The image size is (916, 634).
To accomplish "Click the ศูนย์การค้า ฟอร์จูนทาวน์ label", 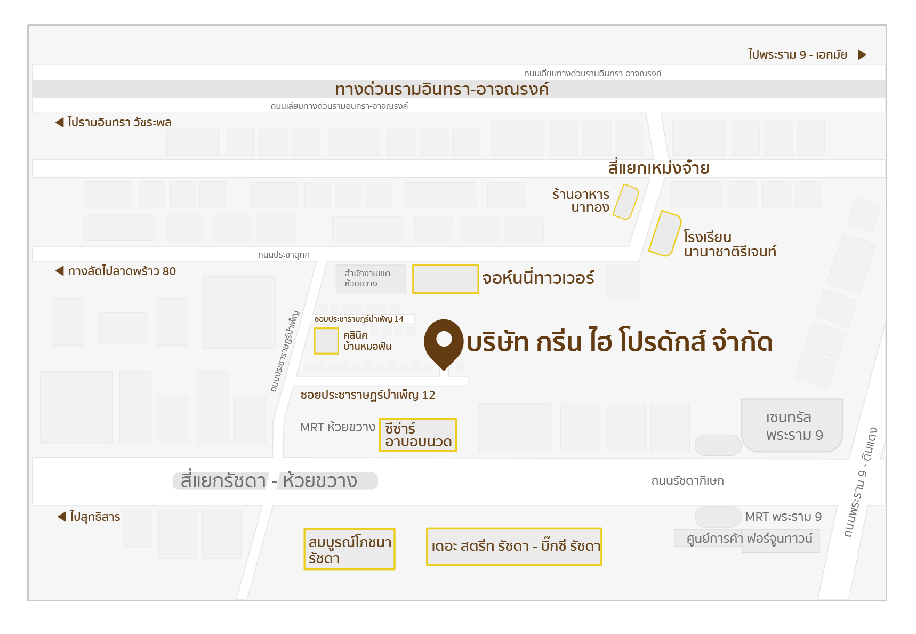I will tap(749, 539).
